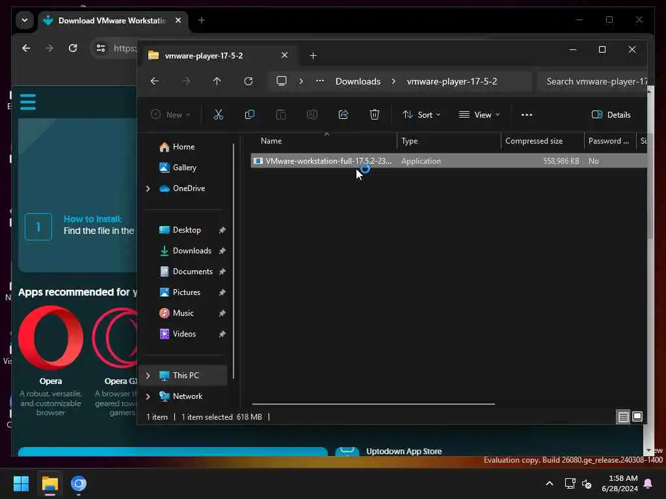This screenshot has height=499, width=666.
Task: Toggle the Details pane
Action: pos(611,114)
